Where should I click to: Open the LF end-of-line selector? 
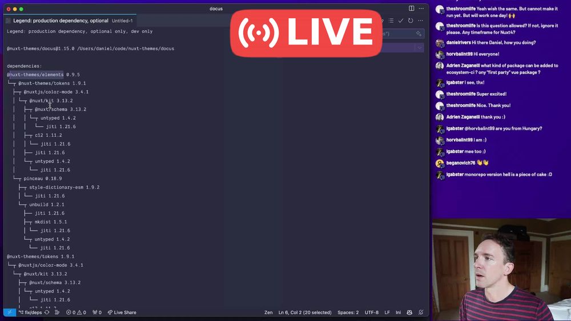[387, 312]
